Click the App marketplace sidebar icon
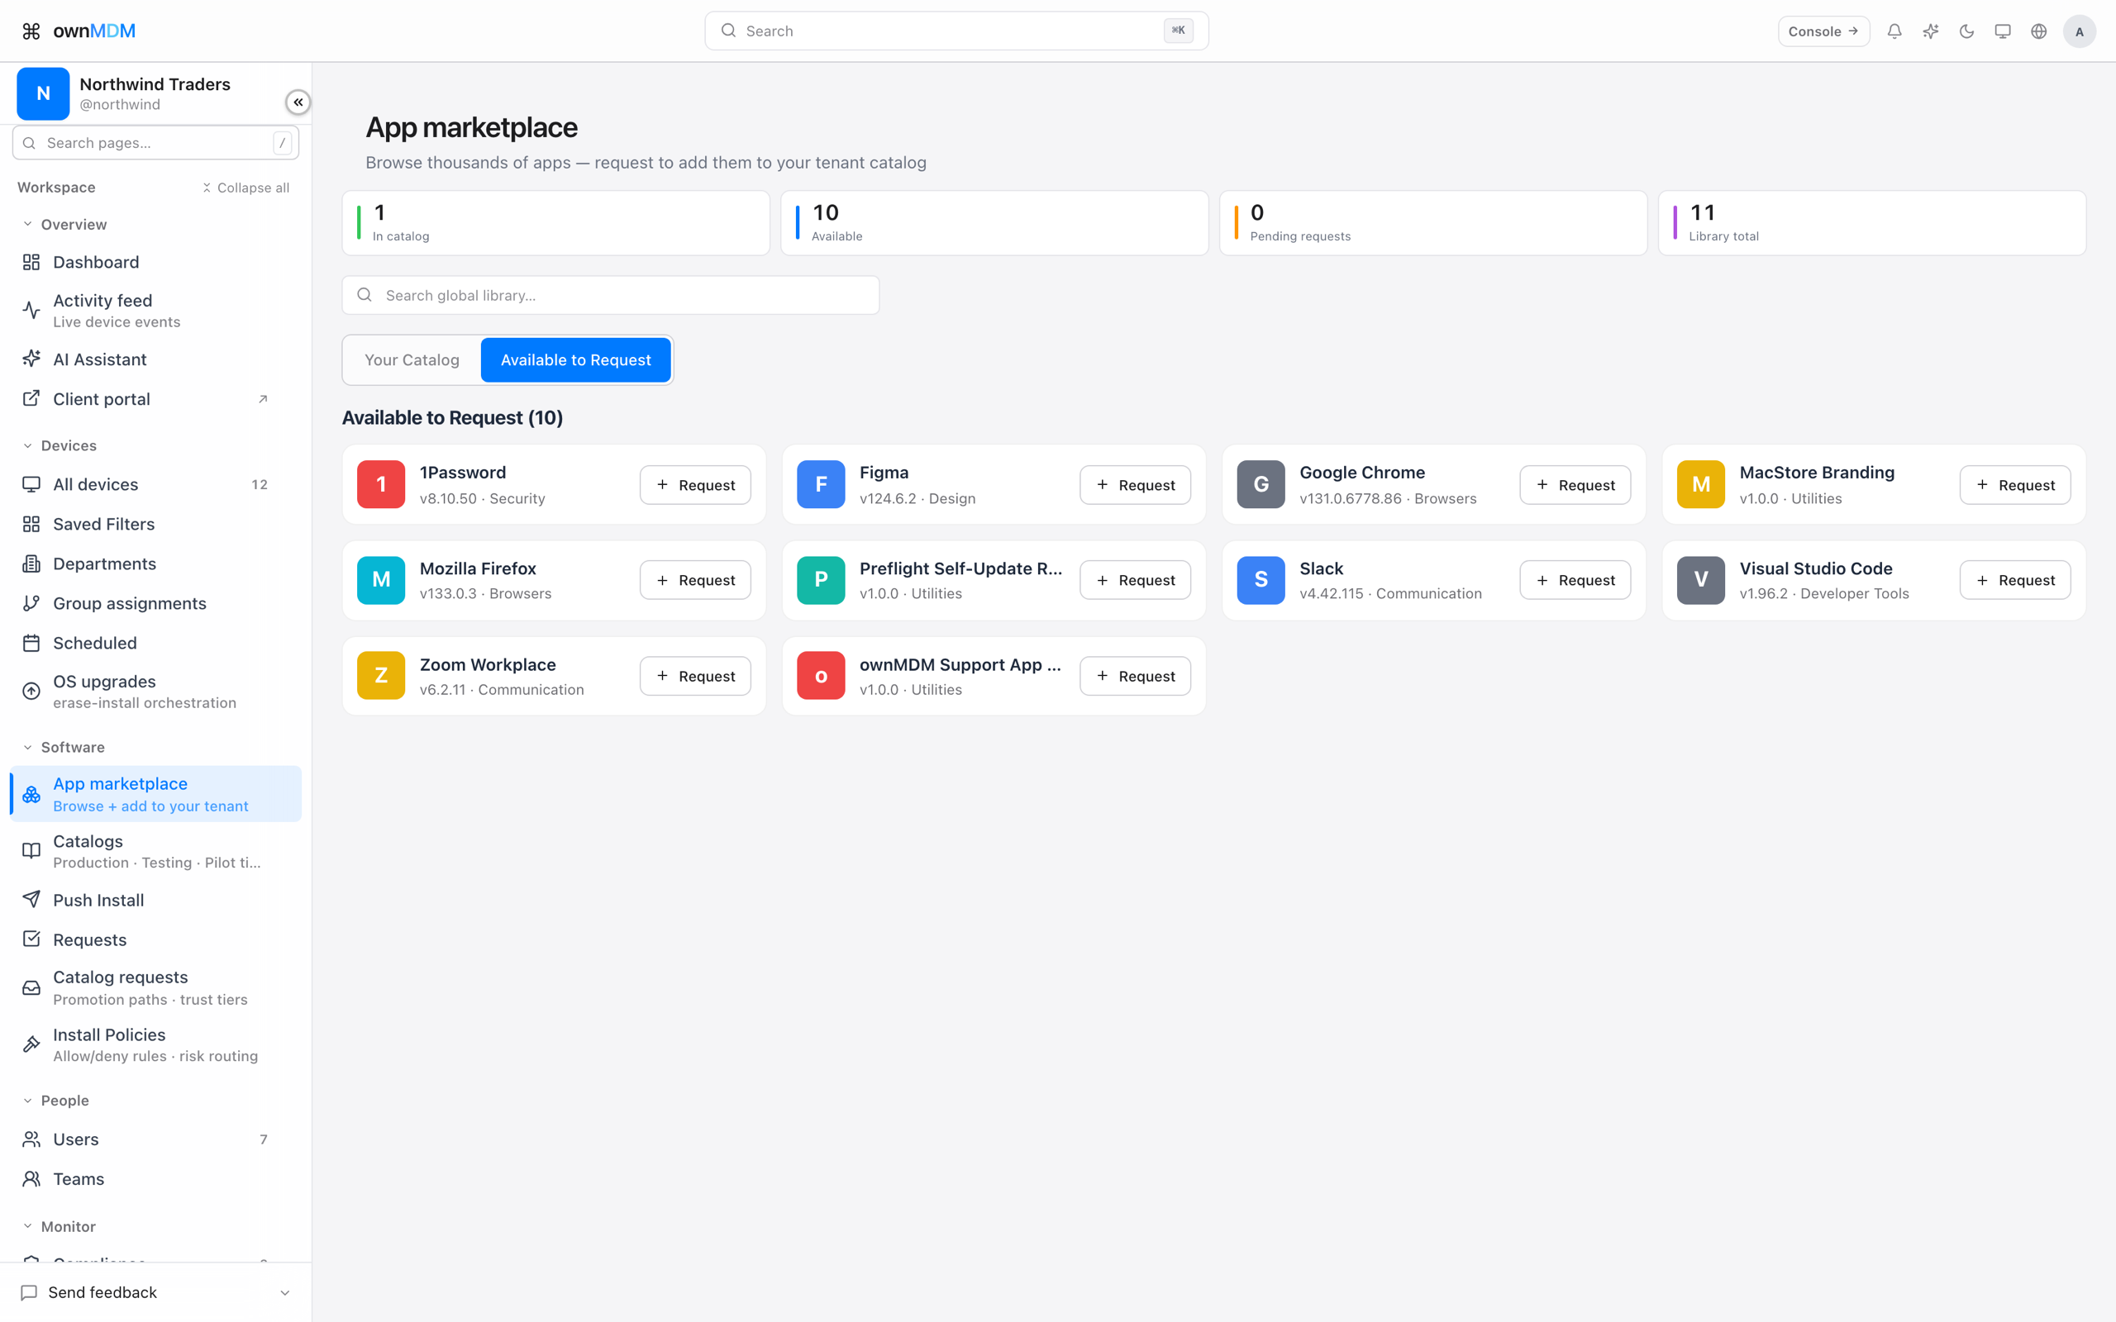2116x1322 pixels. (31, 794)
